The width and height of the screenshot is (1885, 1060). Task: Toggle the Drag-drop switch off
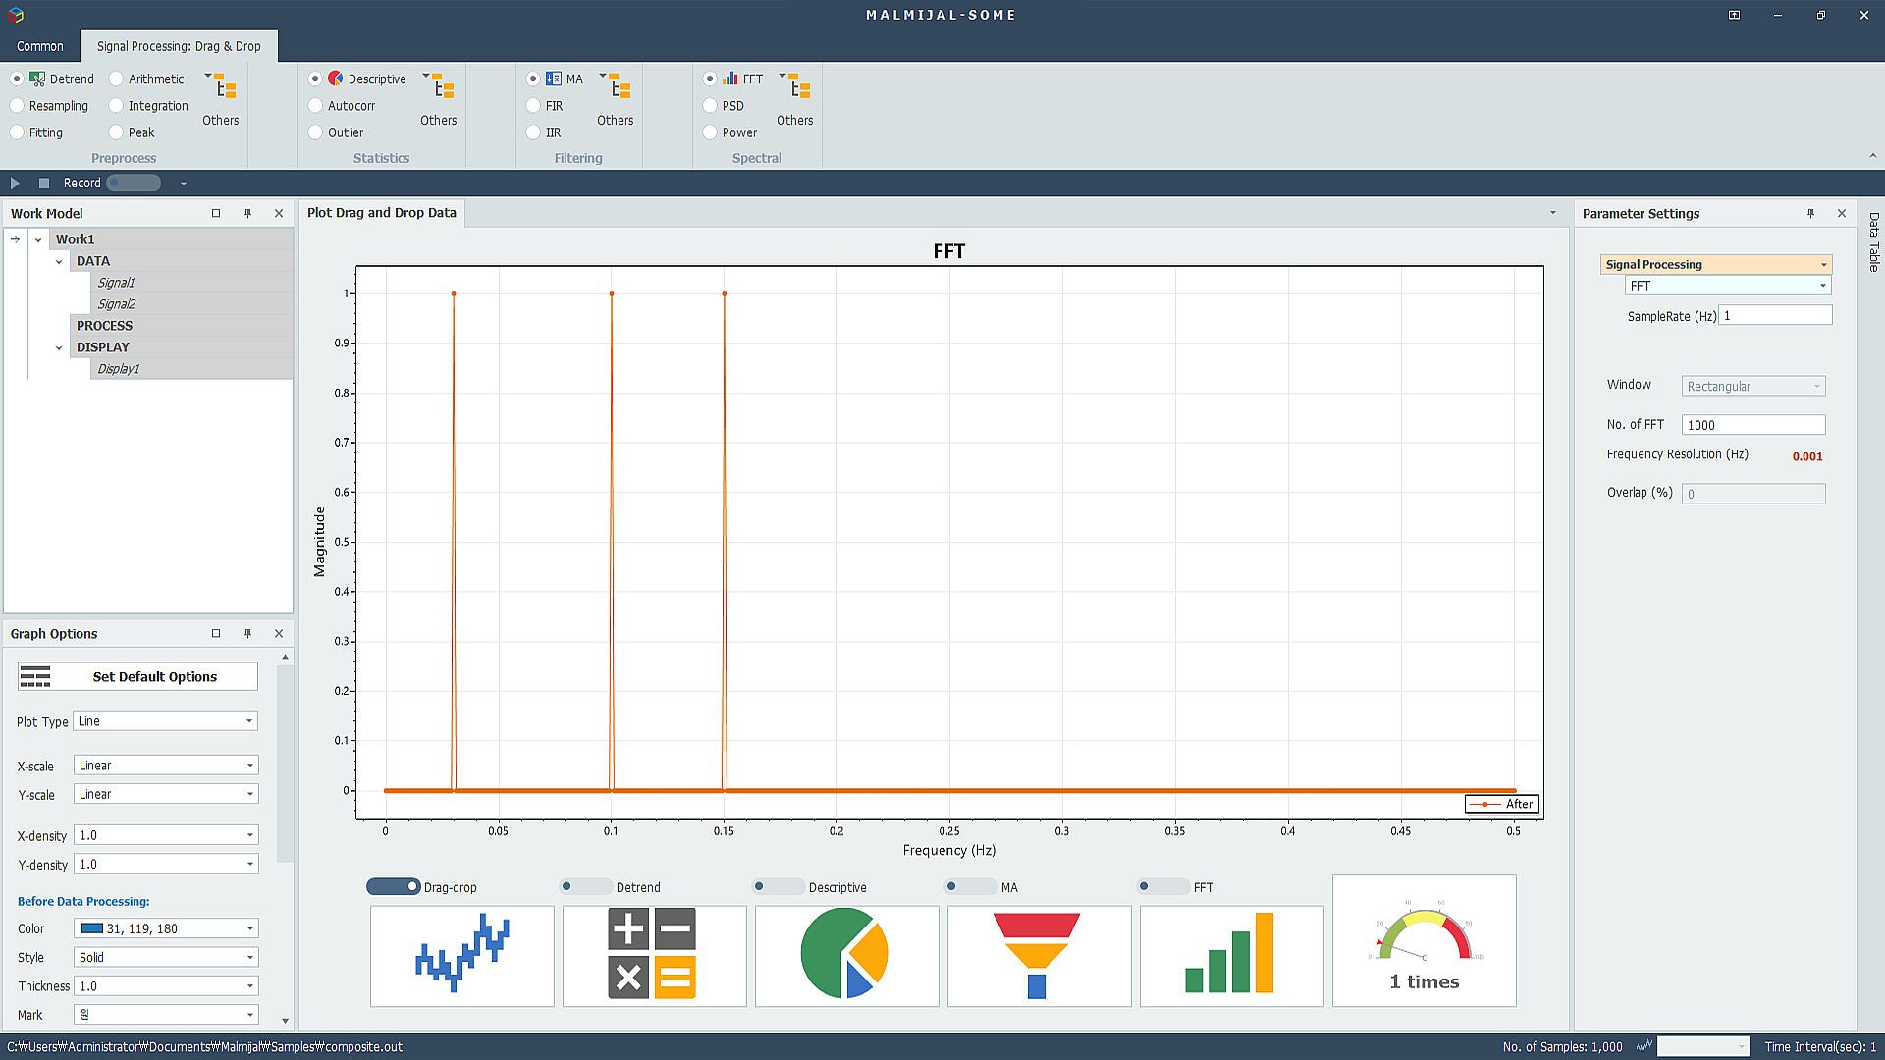(x=393, y=887)
